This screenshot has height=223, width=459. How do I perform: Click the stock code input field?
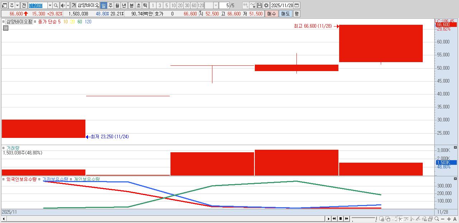(38, 5)
